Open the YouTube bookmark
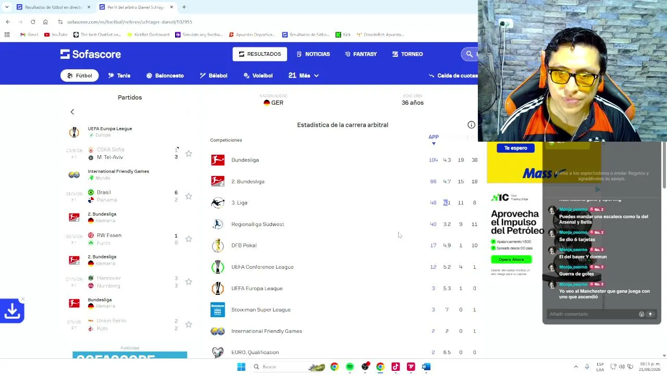Screen dimensions: 667x375 (56, 35)
